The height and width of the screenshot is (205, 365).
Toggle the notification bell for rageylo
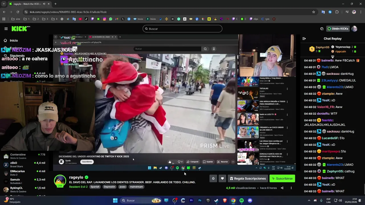(x=213, y=179)
